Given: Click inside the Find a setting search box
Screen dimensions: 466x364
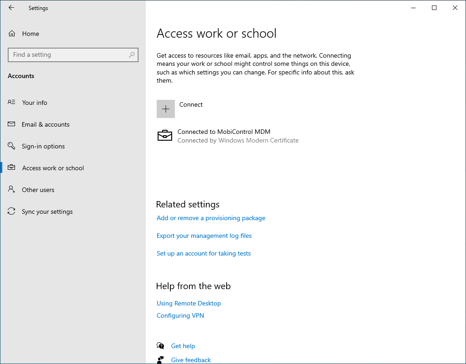Looking at the screenshot, I should click(68, 54).
